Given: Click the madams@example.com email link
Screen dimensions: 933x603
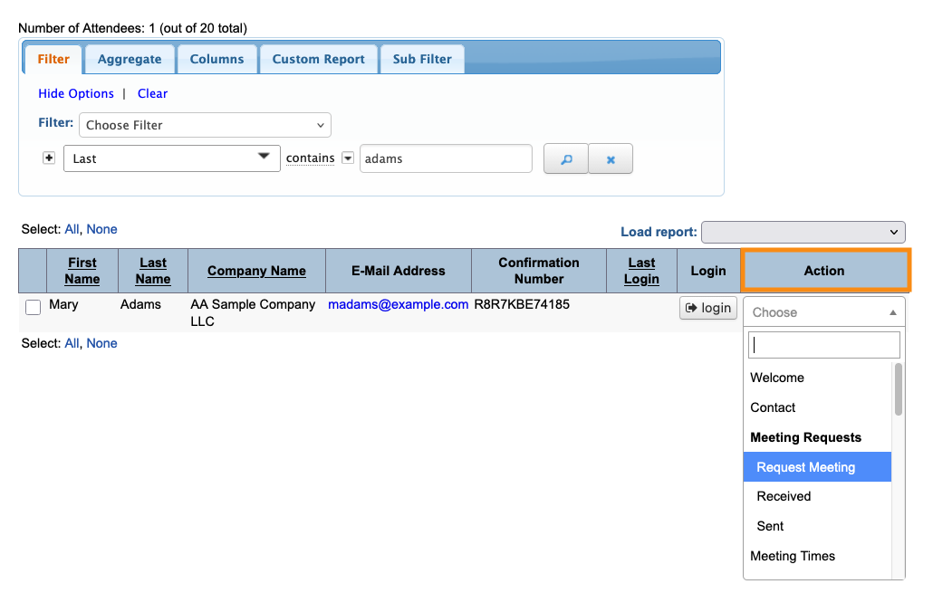Looking at the screenshot, I should pyautogui.click(x=398, y=304).
